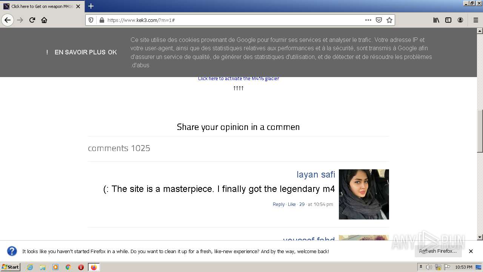Save page to Pocket
The width and height of the screenshot is (483, 272).
[x=379, y=20]
